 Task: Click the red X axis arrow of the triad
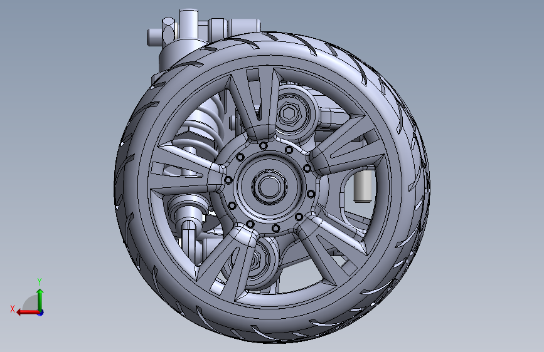point(27,313)
